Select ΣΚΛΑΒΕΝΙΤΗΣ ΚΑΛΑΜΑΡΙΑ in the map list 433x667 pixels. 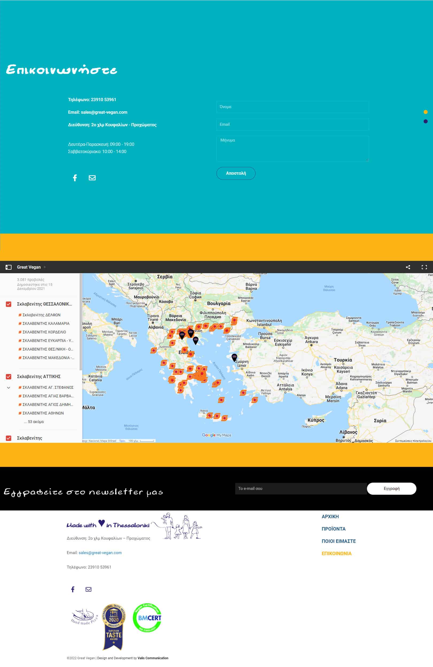pyautogui.click(x=46, y=323)
